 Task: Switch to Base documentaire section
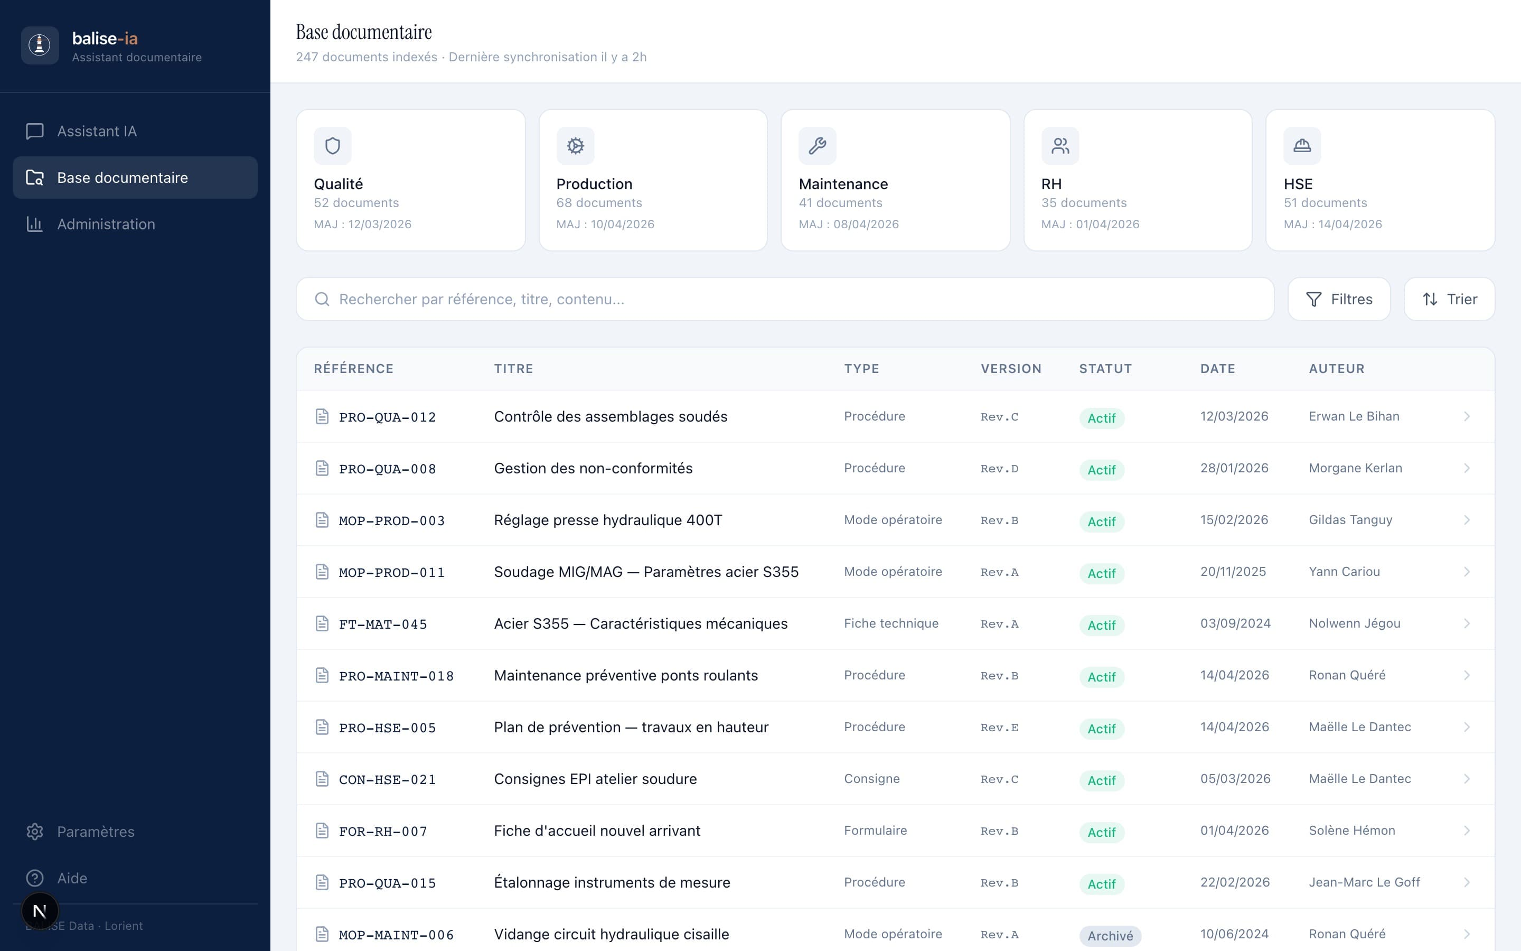pyautogui.click(x=123, y=178)
